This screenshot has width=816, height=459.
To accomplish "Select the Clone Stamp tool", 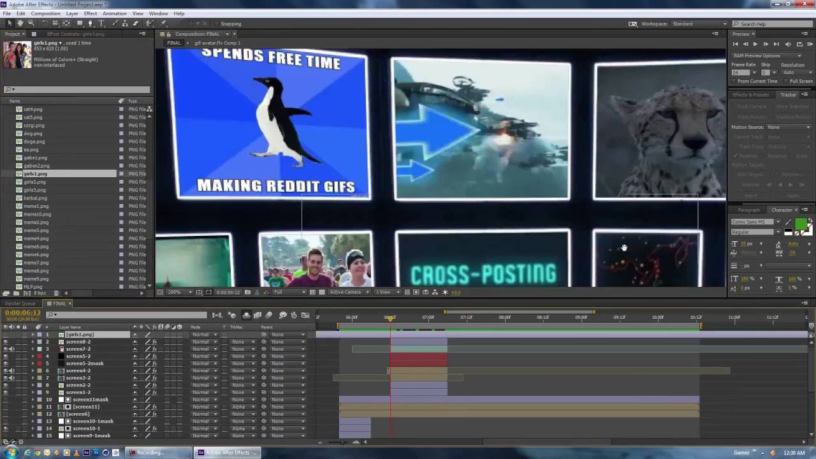I will click(x=126, y=24).
